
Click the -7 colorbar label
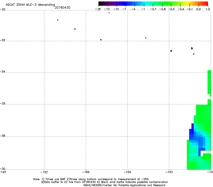coord(124,9)
